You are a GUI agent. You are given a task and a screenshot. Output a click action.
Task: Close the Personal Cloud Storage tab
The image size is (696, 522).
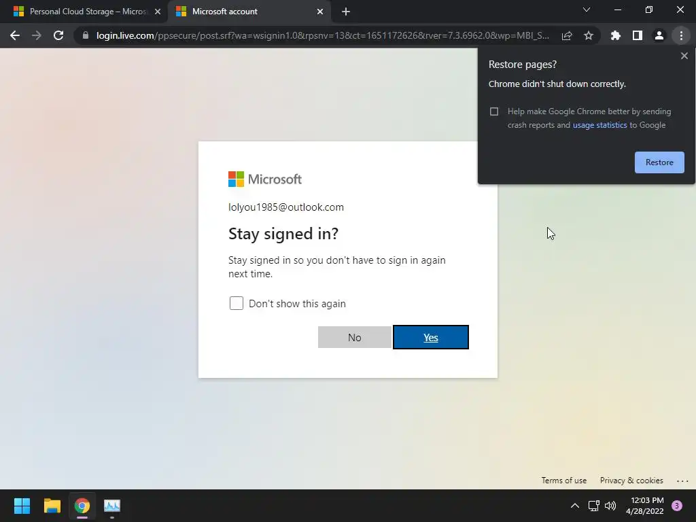tap(158, 12)
